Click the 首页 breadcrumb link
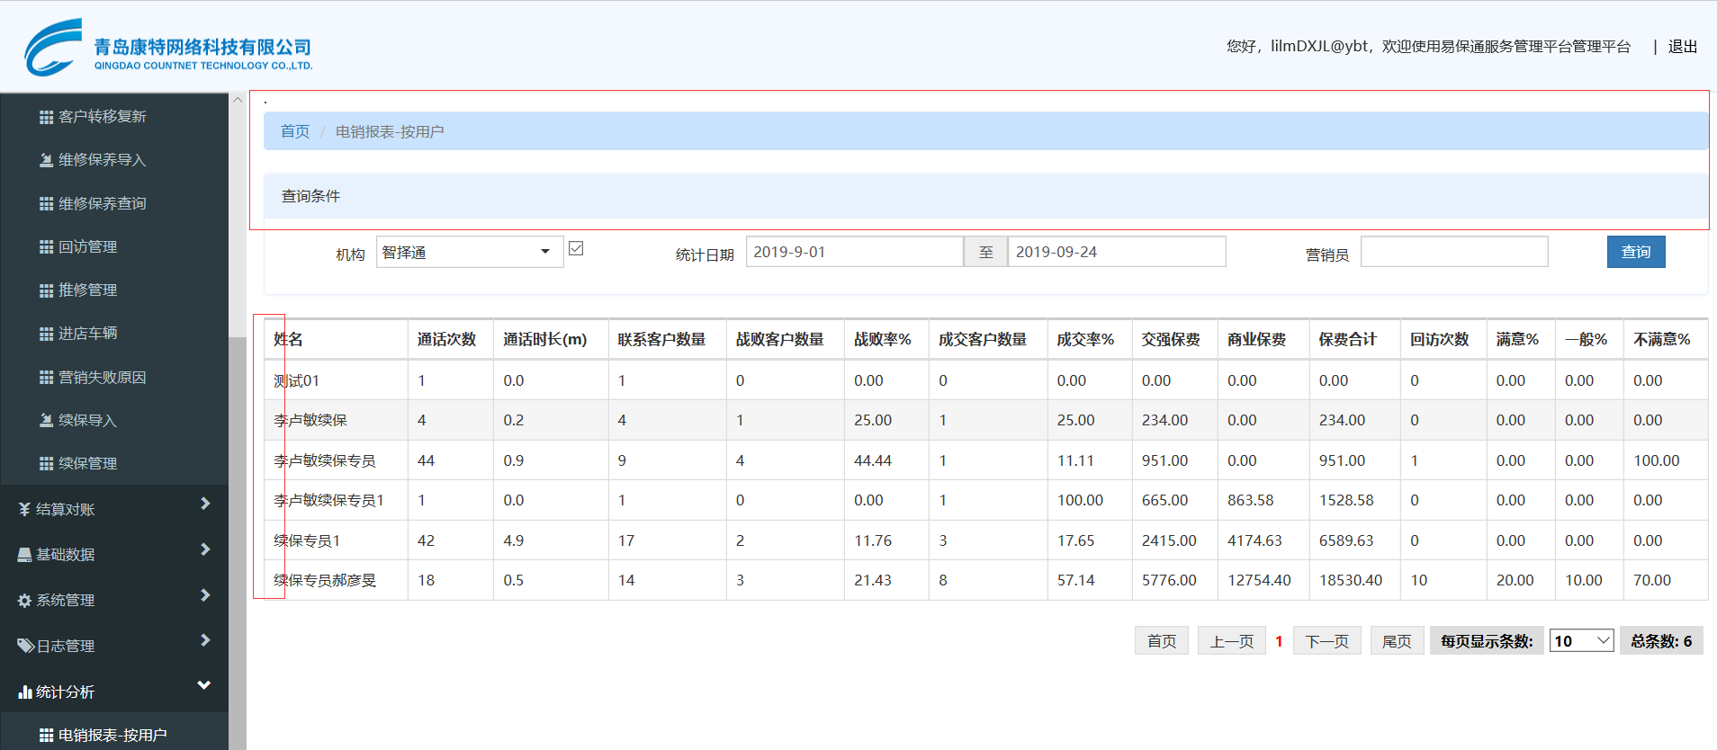This screenshot has width=1717, height=750. [295, 132]
